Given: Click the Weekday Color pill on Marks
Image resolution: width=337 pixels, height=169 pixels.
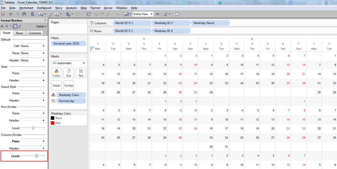Looking at the screenshot, I should click(71, 95).
